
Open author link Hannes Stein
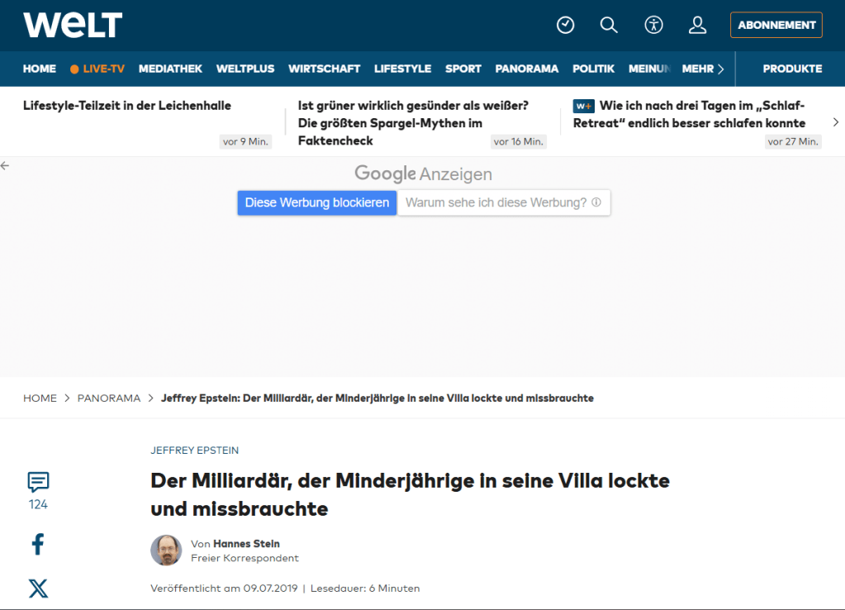click(x=246, y=544)
